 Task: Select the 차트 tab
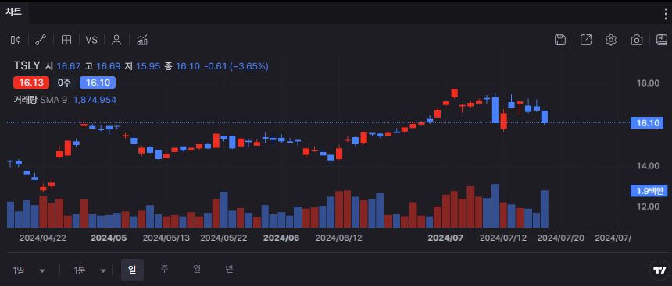pos(14,12)
